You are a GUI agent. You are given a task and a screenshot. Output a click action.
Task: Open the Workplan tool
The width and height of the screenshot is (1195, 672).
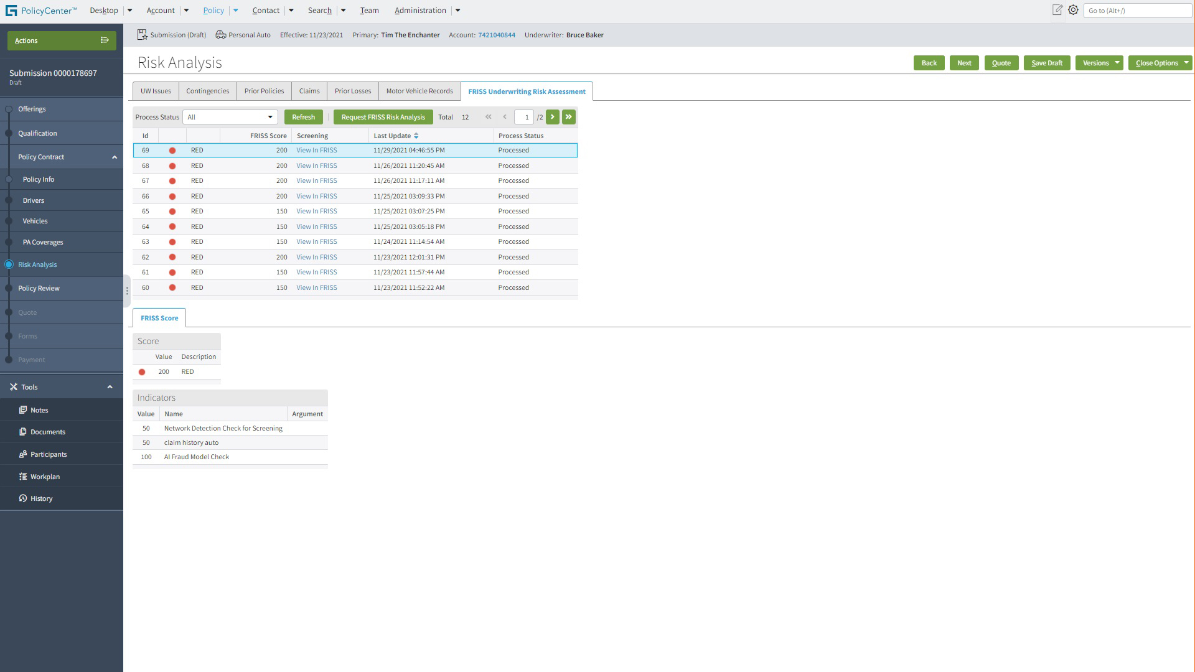point(45,477)
